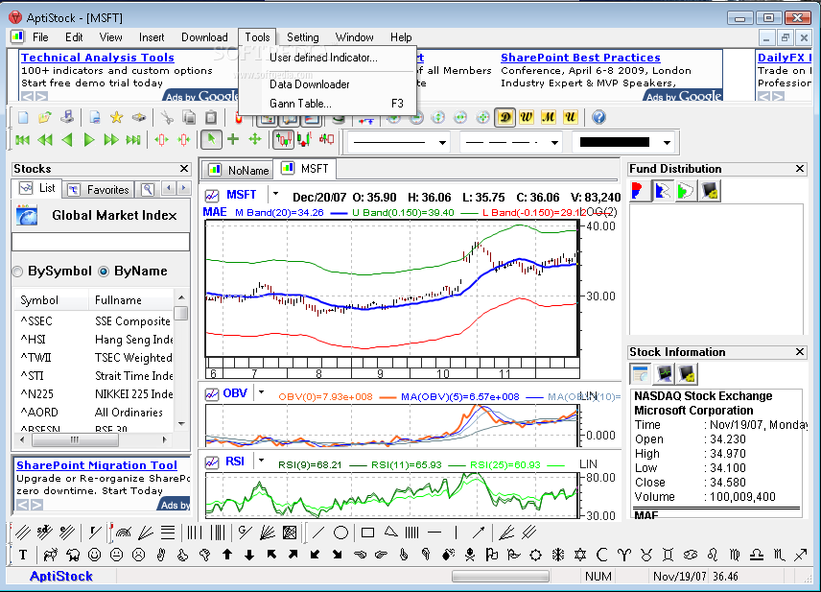Play forward with the green arrow
The width and height of the screenshot is (821, 592).
pyautogui.click(x=89, y=140)
